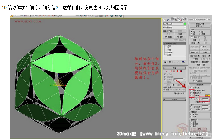Click the pin stack icon below modifier stack
Screen dimensions: 217x139
pos(165,62)
